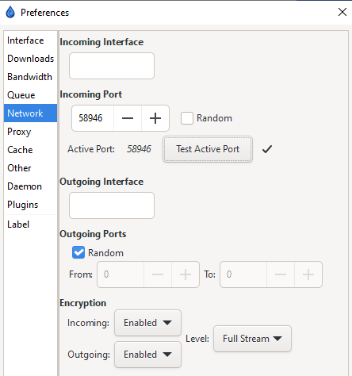Enable Random incoming port checkbox

(187, 118)
